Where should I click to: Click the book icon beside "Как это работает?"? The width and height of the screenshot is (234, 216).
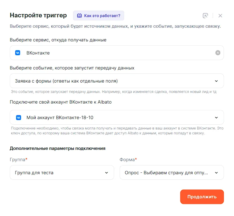click(x=79, y=16)
